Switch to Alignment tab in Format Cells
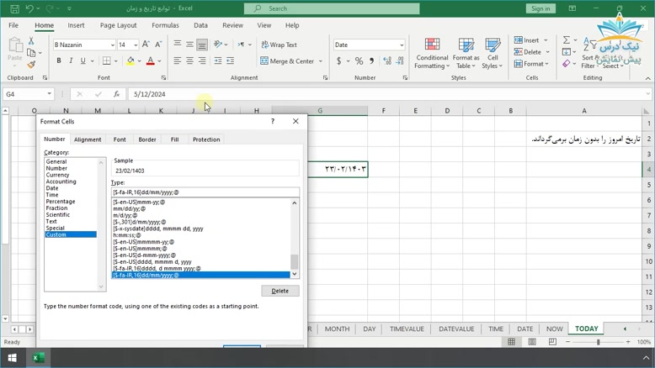Screen dimensions: 655x368 coord(88,139)
